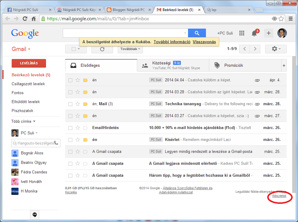298x222 pixels.
Task: Open the notifications bell with 3 alerts
Action: point(254,33)
